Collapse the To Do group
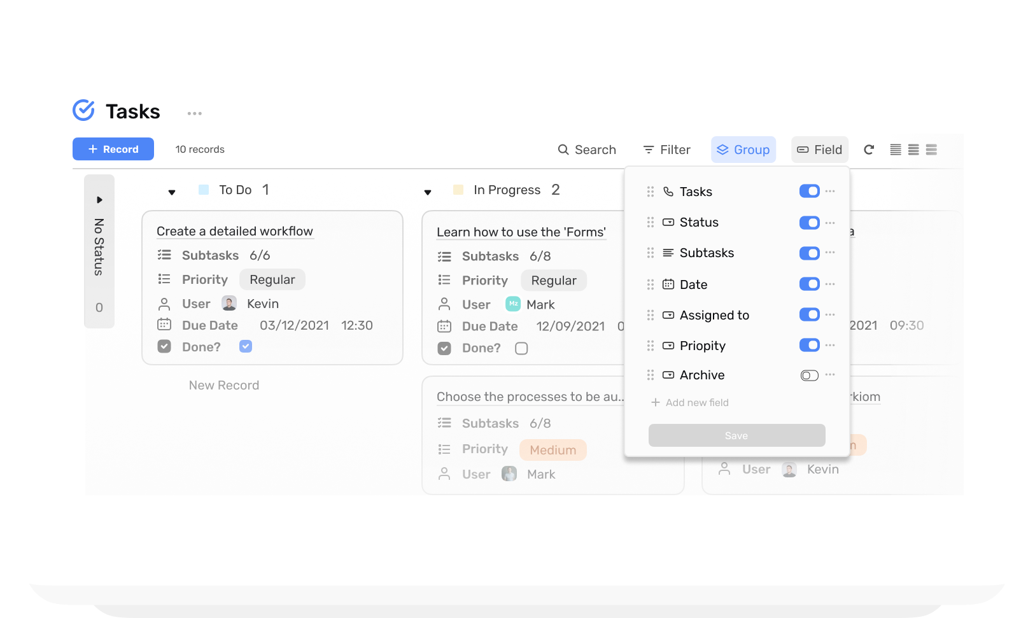1035x618 pixels. [172, 192]
